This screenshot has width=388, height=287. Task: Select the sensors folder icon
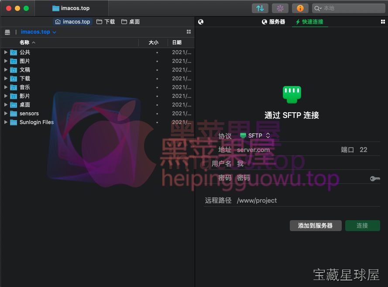pyautogui.click(x=14, y=114)
